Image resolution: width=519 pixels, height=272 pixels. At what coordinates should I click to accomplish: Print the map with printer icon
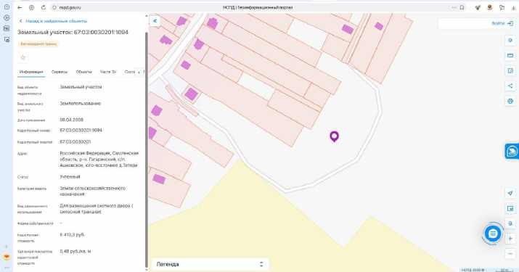pyautogui.click(x=510, y=101)
